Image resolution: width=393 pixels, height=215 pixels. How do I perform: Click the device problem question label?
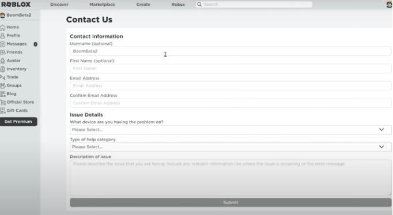pyautogui.click(x=116, y=122)
